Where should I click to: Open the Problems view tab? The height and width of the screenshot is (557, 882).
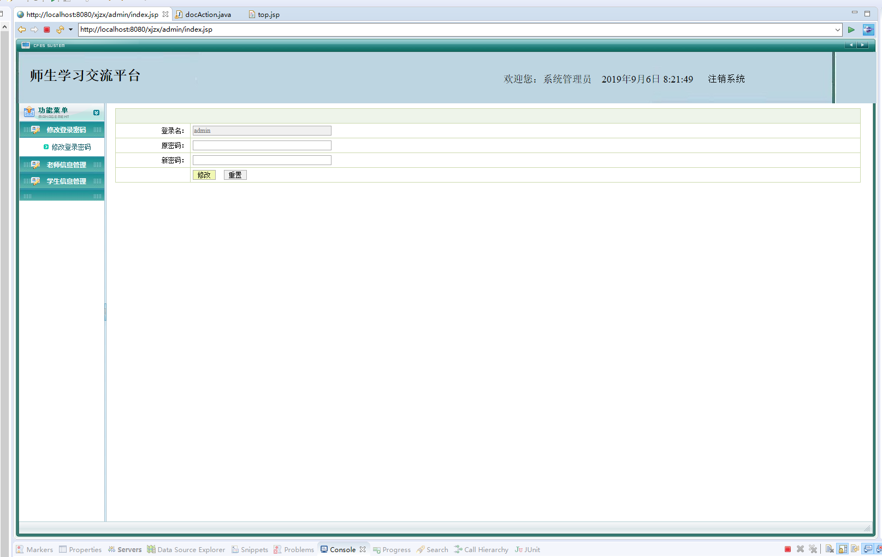(294, 549)
